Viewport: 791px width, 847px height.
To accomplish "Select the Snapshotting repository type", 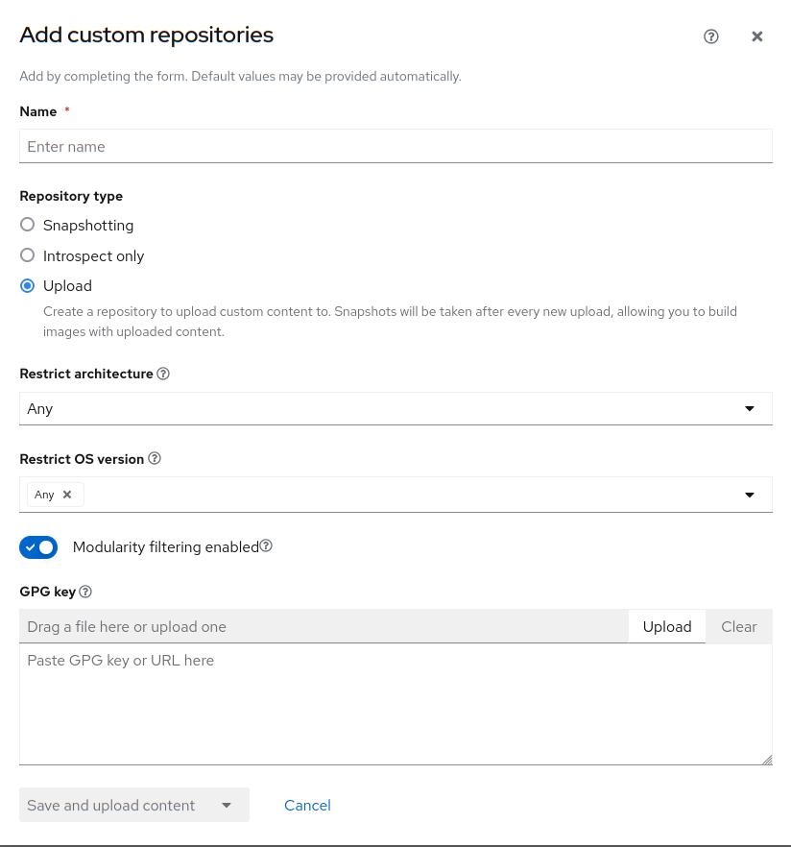I will pyautogui.click(x=28, y=225).
